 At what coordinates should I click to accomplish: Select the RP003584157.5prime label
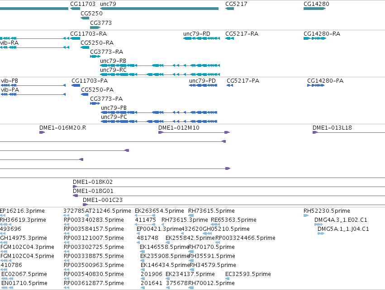click(x=94, y=229)
